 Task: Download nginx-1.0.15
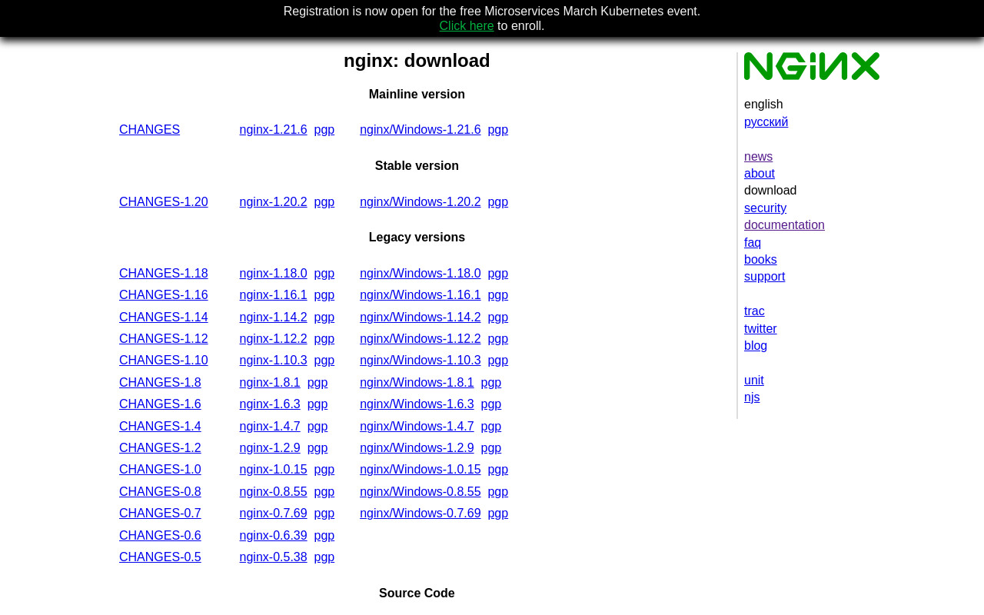pos(273,470)
